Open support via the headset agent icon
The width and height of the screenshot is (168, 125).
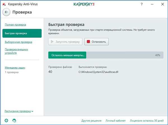tap(14, 121)
